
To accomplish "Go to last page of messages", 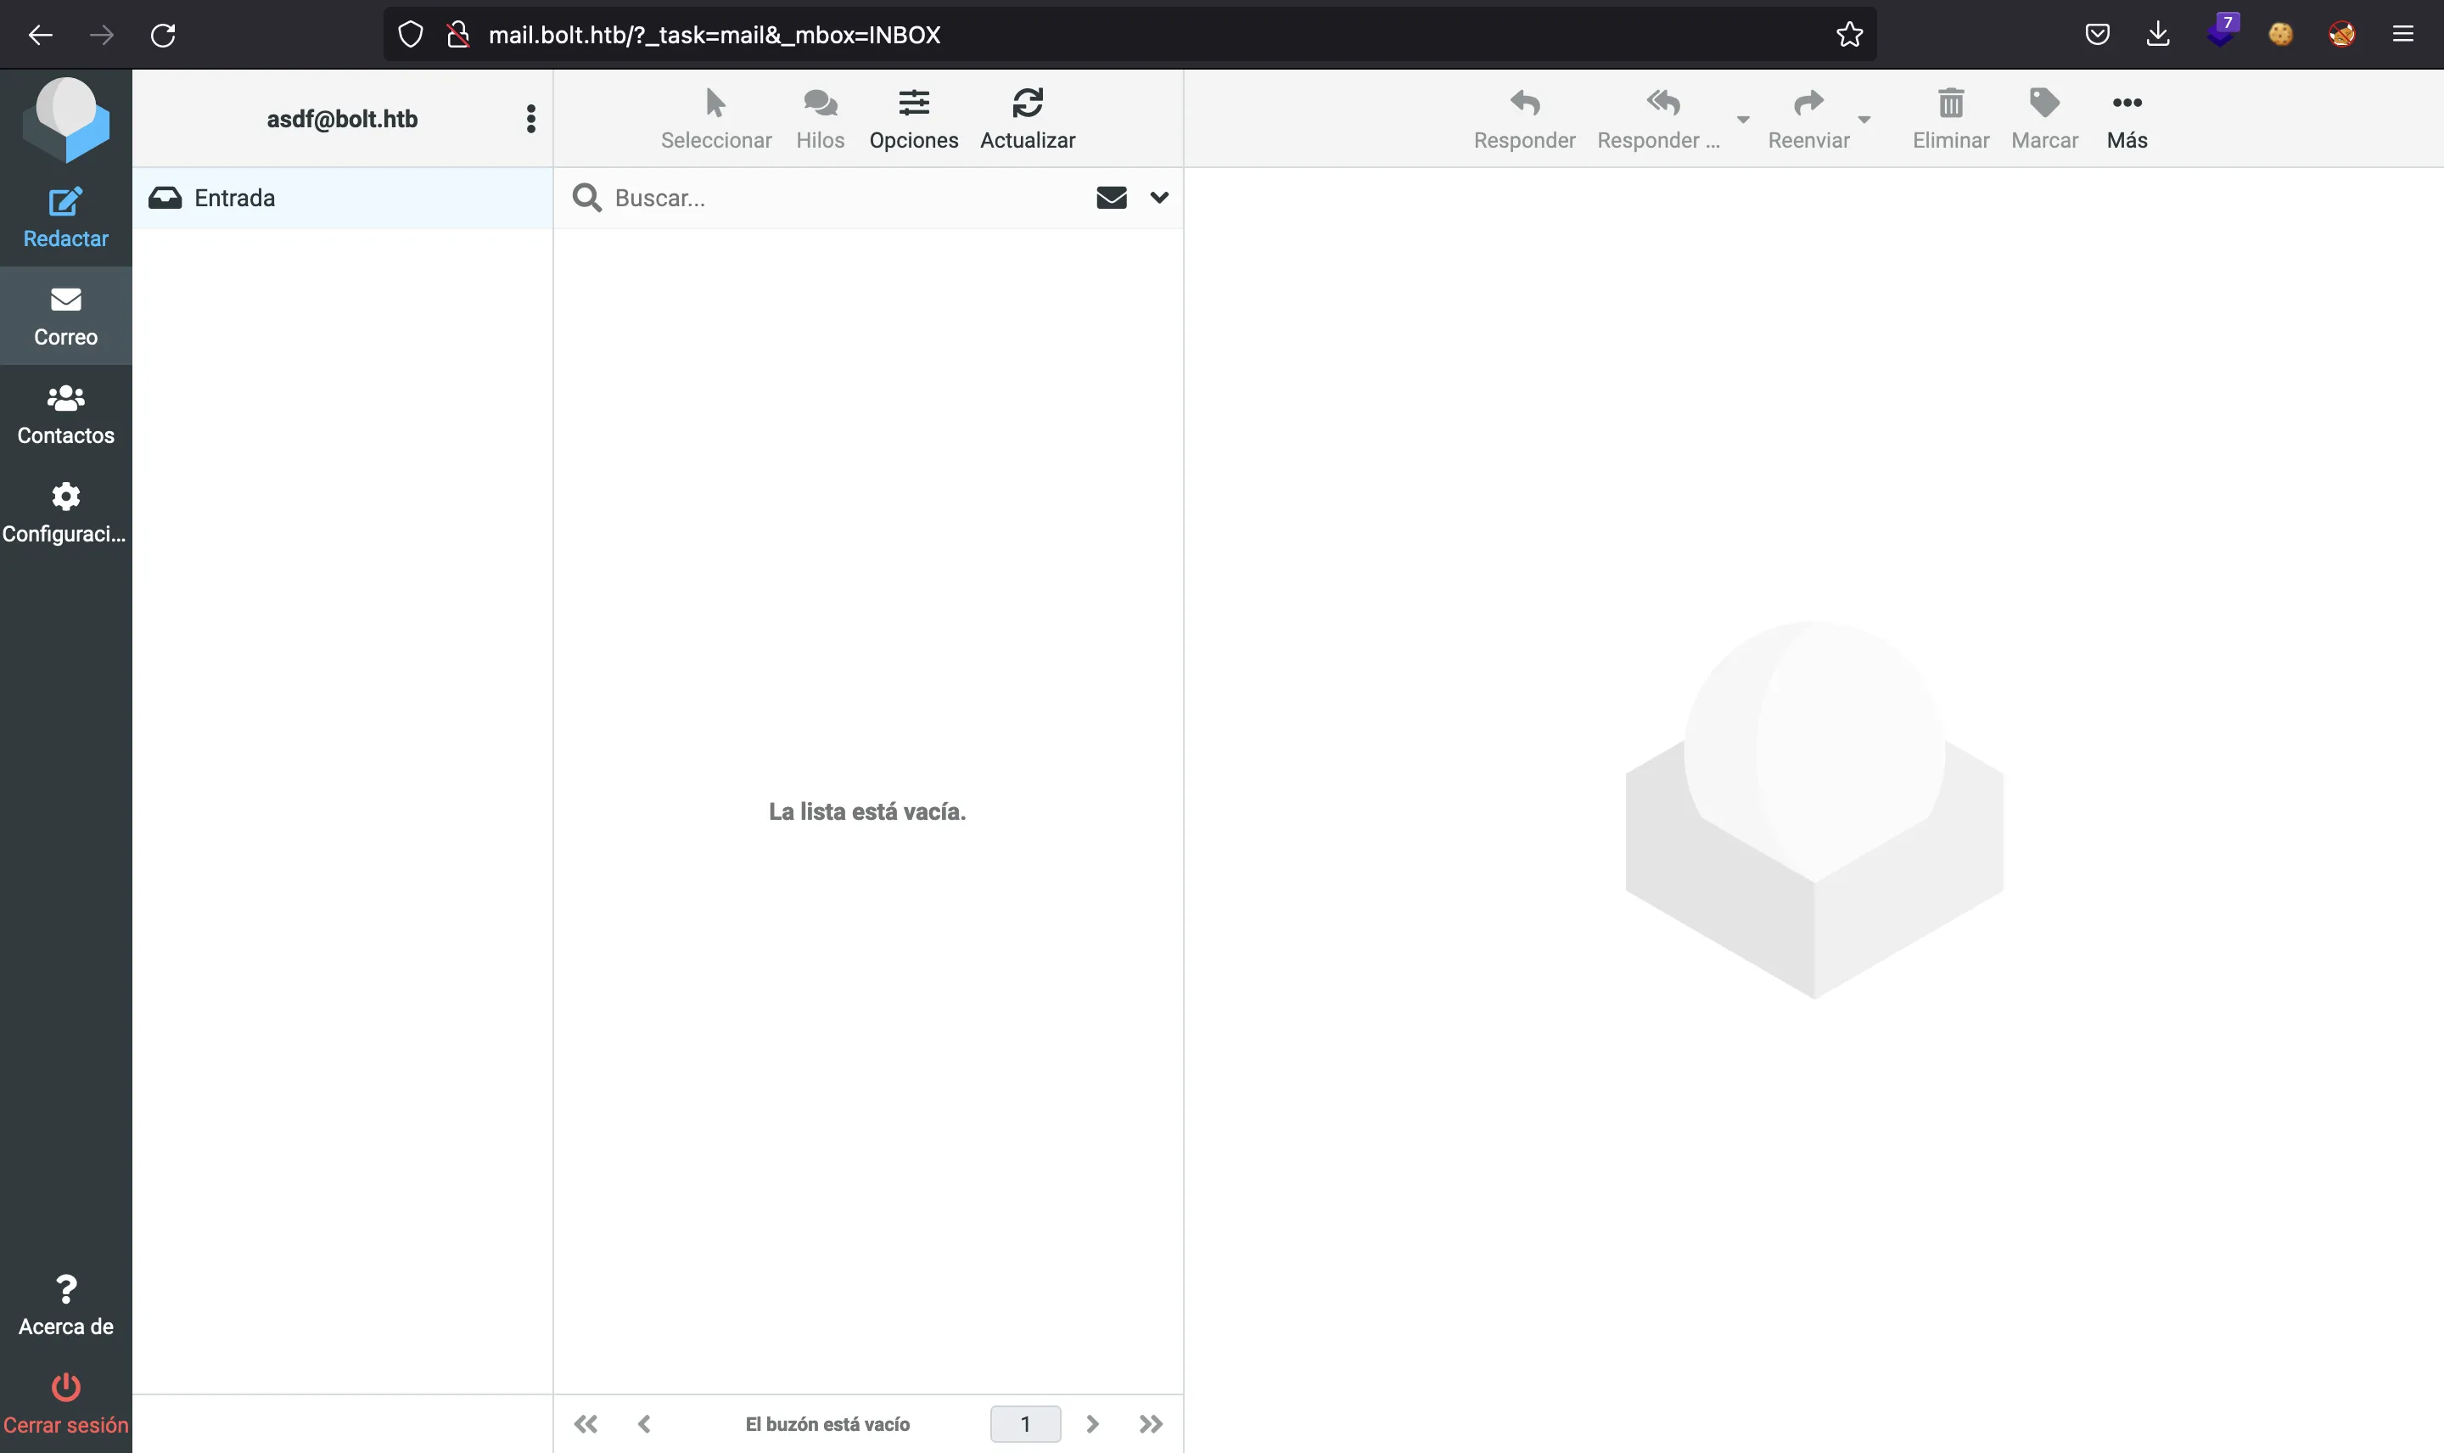I will click(x=1150, y=1423).
